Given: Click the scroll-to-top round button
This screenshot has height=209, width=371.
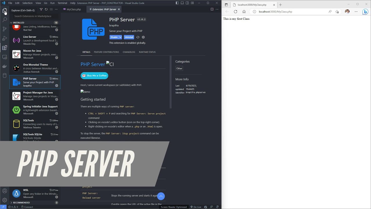Looking at the screenshot, I should pyautogui.click(x=161, y=196).
